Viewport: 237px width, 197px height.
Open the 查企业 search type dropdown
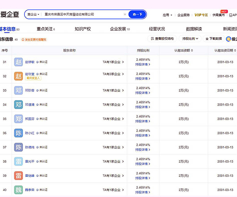point(33,14)
